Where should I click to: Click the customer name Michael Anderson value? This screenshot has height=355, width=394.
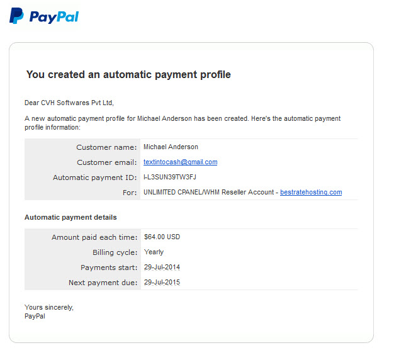(171, 147)
